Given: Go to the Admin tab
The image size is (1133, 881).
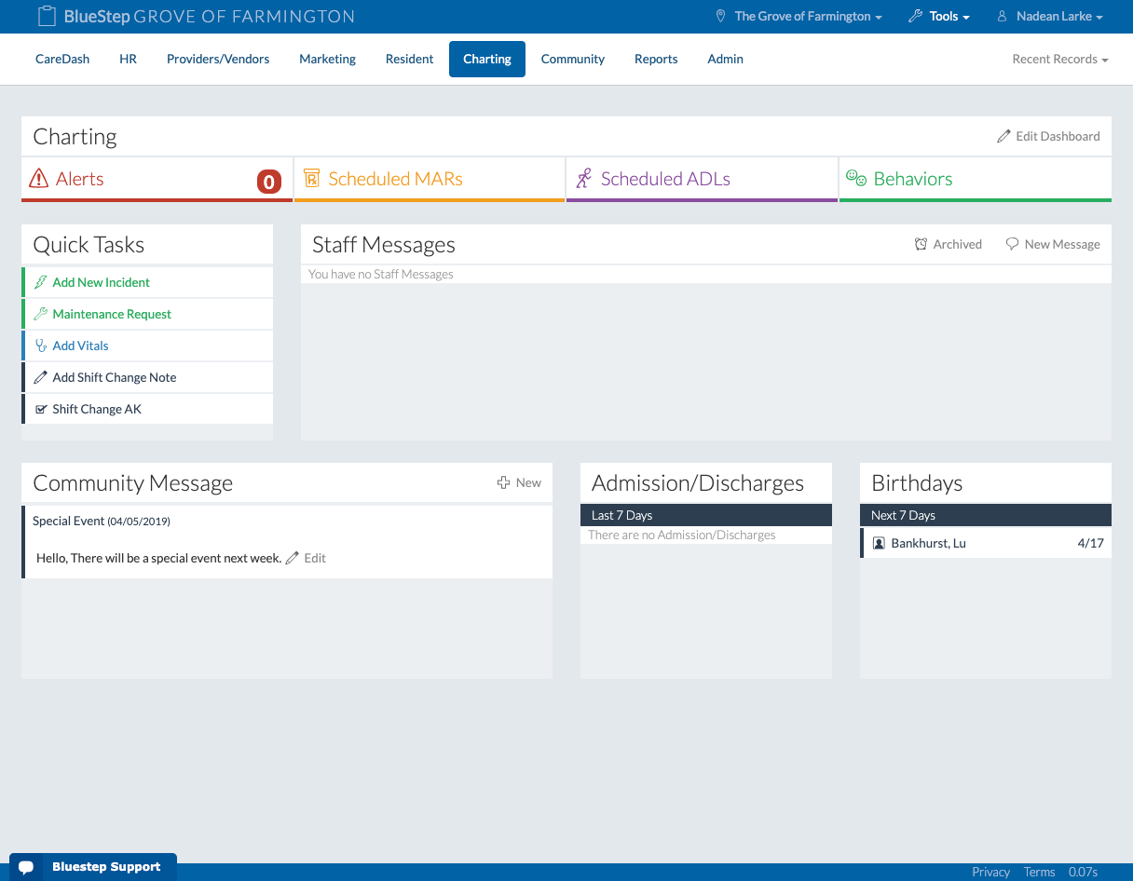Looking at the screenshot, I should (x=725, y=59).
